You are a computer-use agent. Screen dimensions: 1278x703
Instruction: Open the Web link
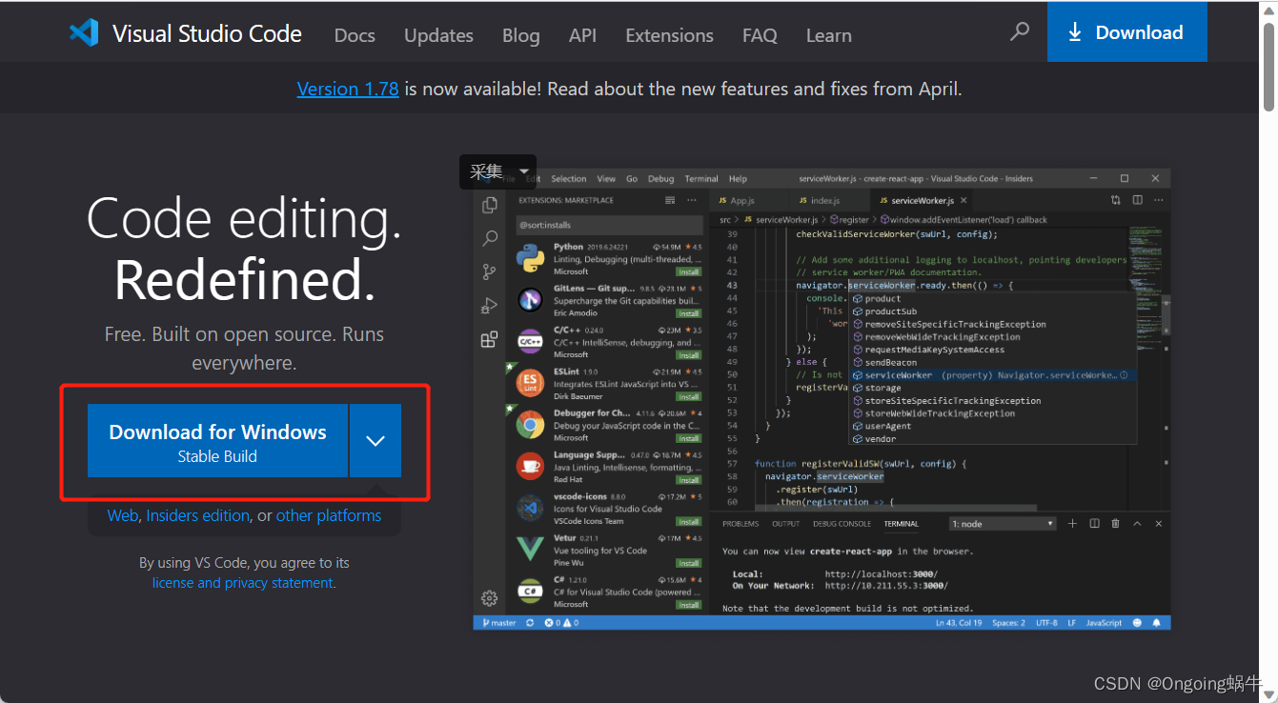[x=122, y=515]
